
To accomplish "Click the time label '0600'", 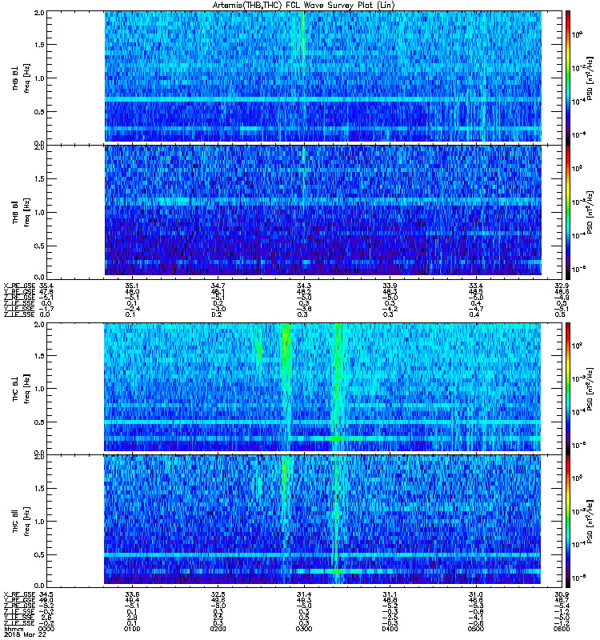I will (562, 629).
